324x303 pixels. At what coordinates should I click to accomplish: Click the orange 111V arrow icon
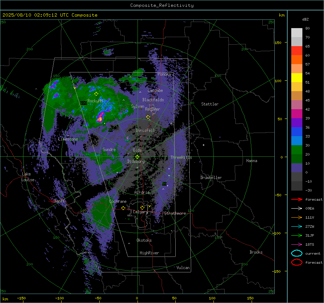click(297, 217)
